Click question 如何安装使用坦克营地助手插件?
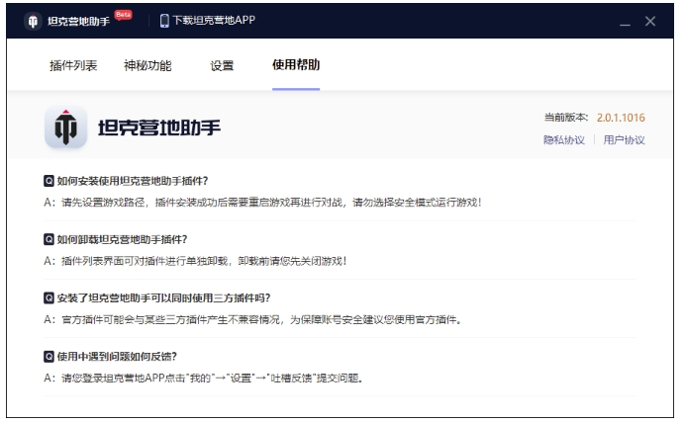 tap(133, 181)
